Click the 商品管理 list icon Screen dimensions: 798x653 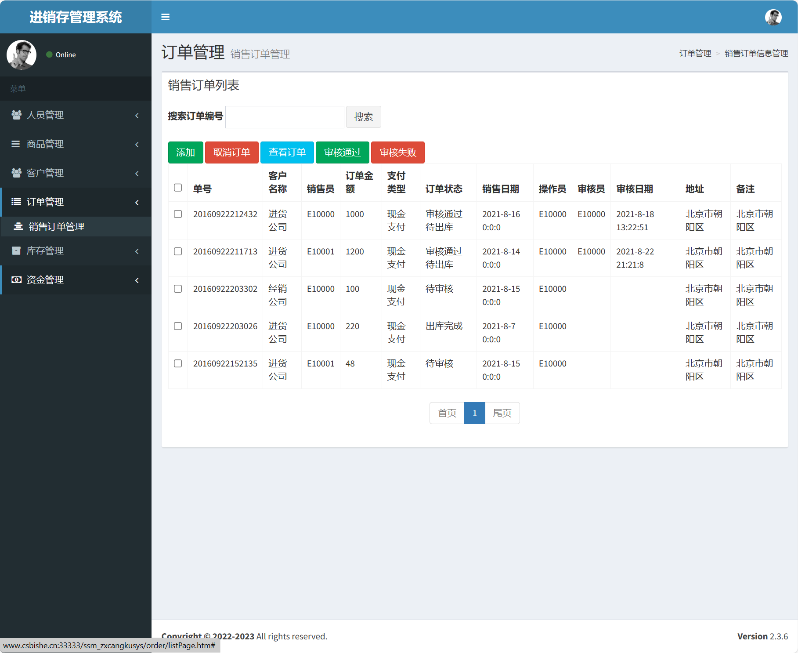pos(16,144)
